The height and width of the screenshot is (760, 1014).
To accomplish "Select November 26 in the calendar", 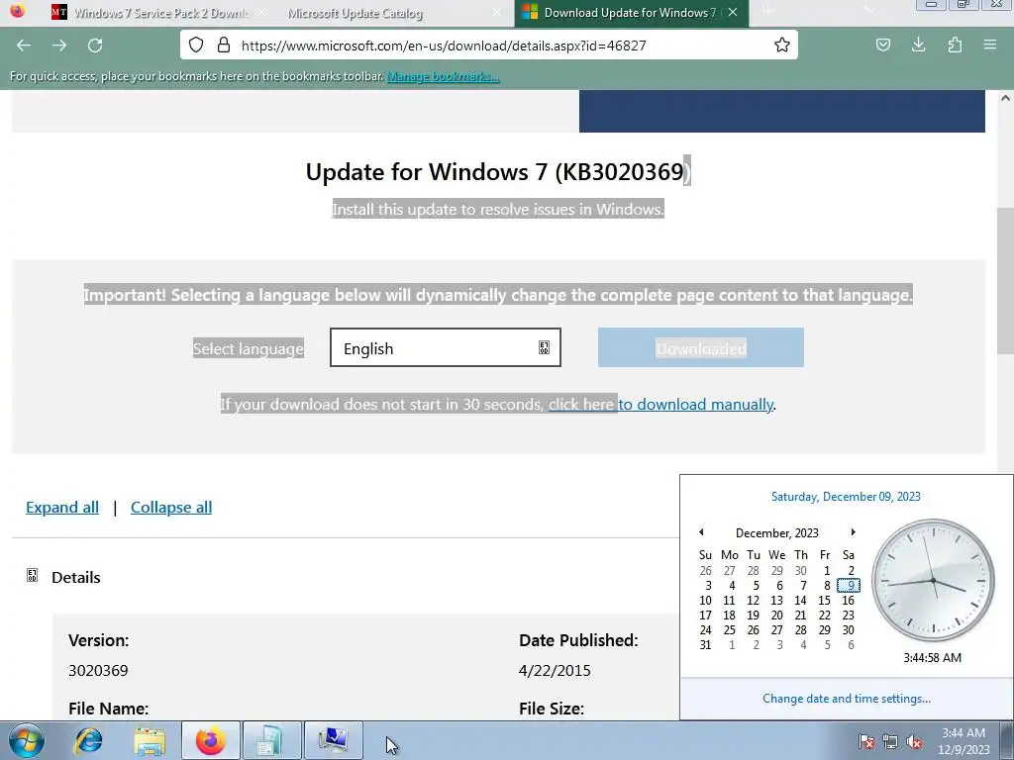I will tap(705, 571).
